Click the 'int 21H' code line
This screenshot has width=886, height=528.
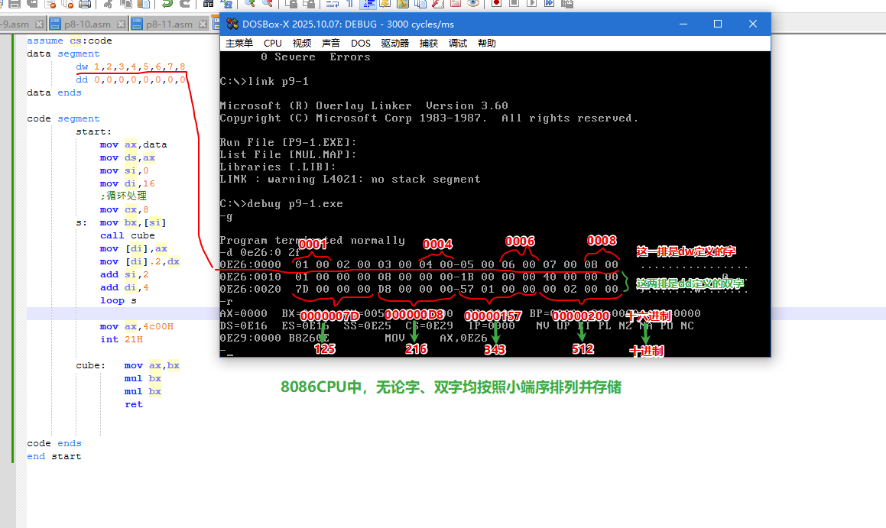tap(122, 339)
